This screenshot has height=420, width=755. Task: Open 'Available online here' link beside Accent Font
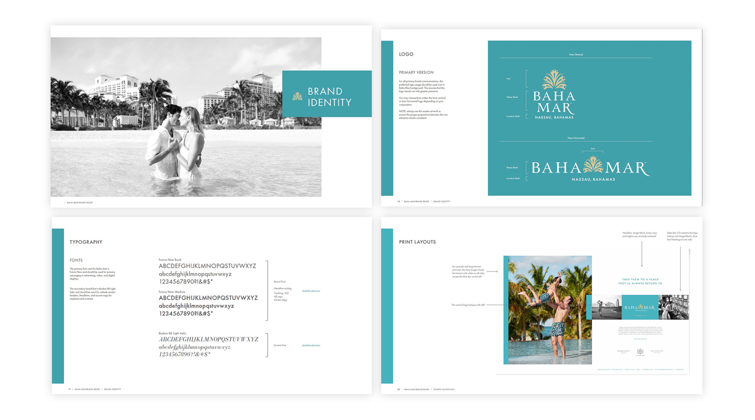pyautogui.click(x=311, y=345)
